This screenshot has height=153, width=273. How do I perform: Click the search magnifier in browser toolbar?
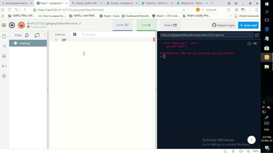click(x=228, y=10)
